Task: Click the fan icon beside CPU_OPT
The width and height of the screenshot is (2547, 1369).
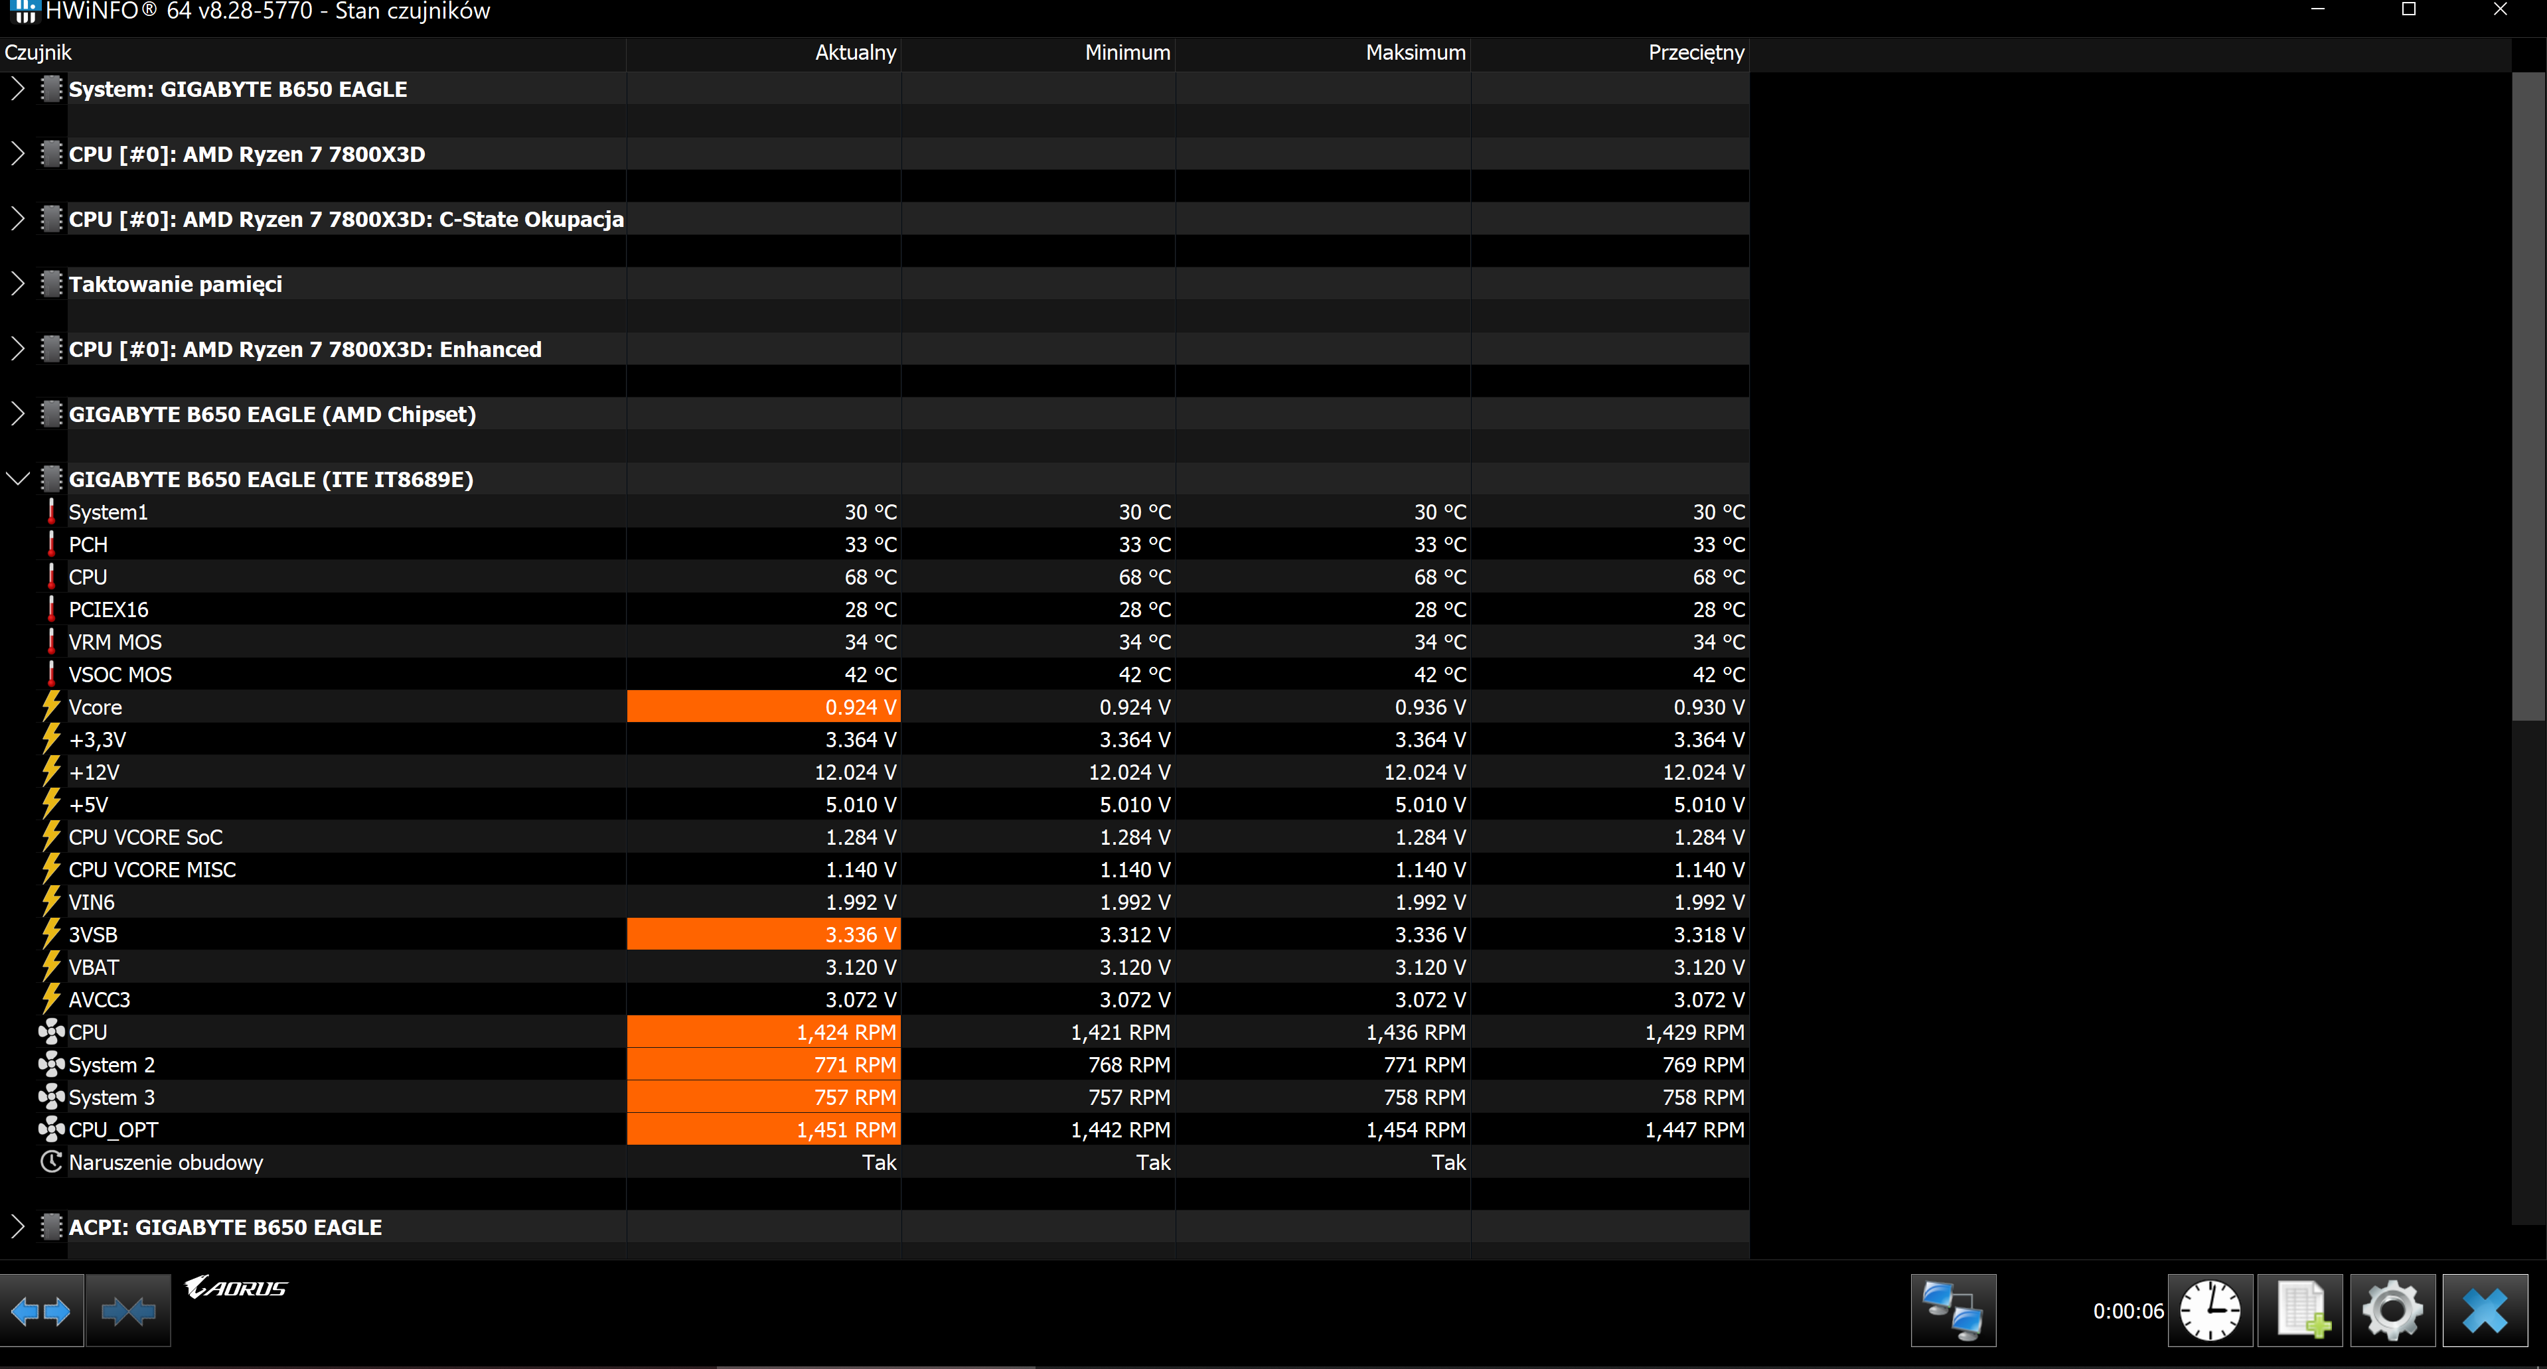Action: click(x=51, y=1129)
